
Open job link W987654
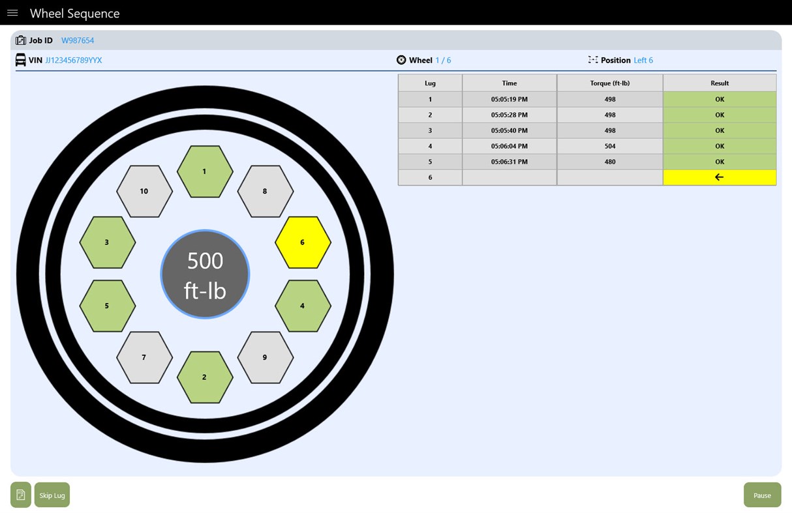[78, 40]
